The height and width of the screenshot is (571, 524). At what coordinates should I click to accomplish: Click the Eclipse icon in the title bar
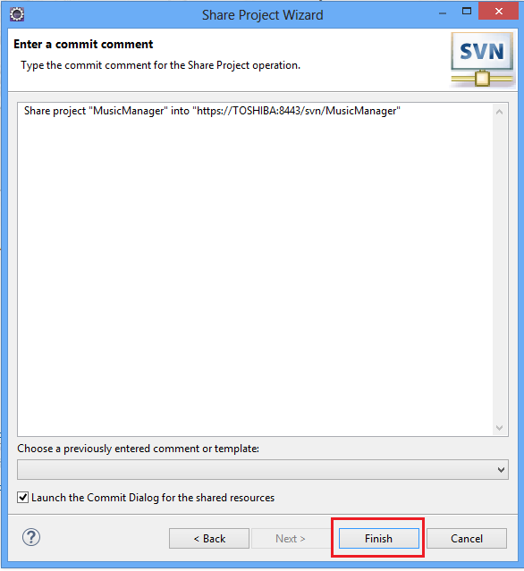point(17,14)
